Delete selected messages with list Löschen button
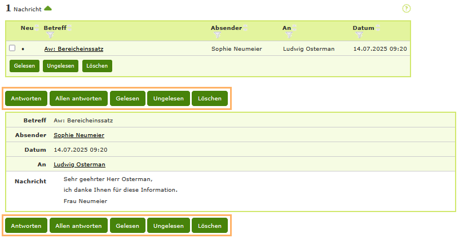 point(97,66)
